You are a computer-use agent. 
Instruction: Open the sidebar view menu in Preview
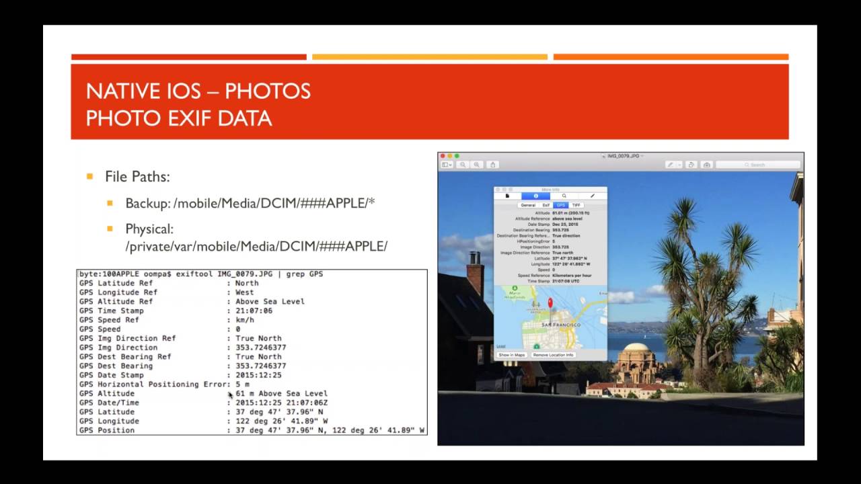(447, 165)
